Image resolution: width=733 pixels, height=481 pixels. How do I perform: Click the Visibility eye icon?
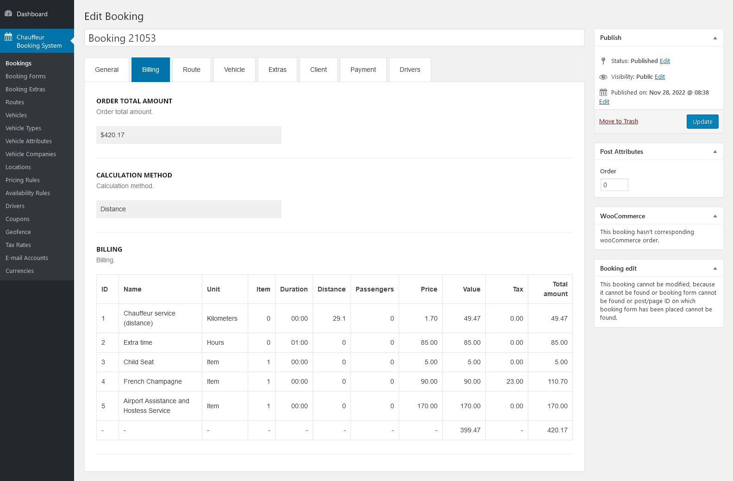click(x=603, y=77)
